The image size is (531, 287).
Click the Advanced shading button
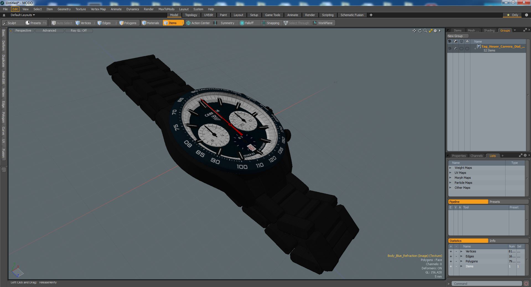[x=49, y=31]
